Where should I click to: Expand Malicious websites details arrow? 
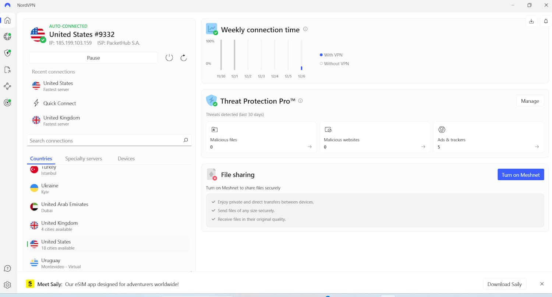(423, 147)
